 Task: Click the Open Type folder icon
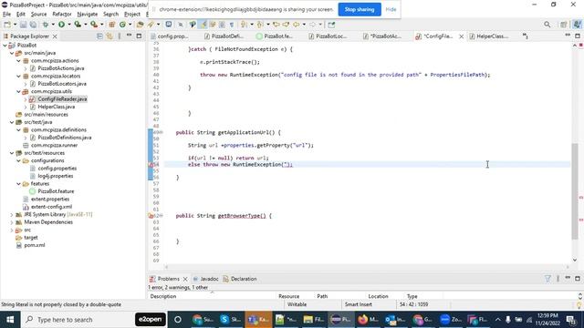pos(140,25)
